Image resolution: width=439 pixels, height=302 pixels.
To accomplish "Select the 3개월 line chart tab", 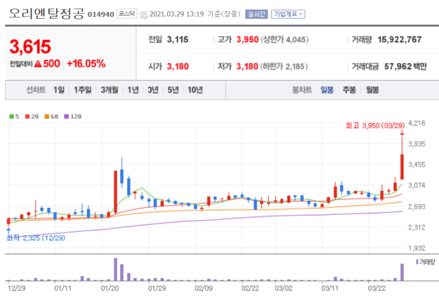I will pos(110,90).
